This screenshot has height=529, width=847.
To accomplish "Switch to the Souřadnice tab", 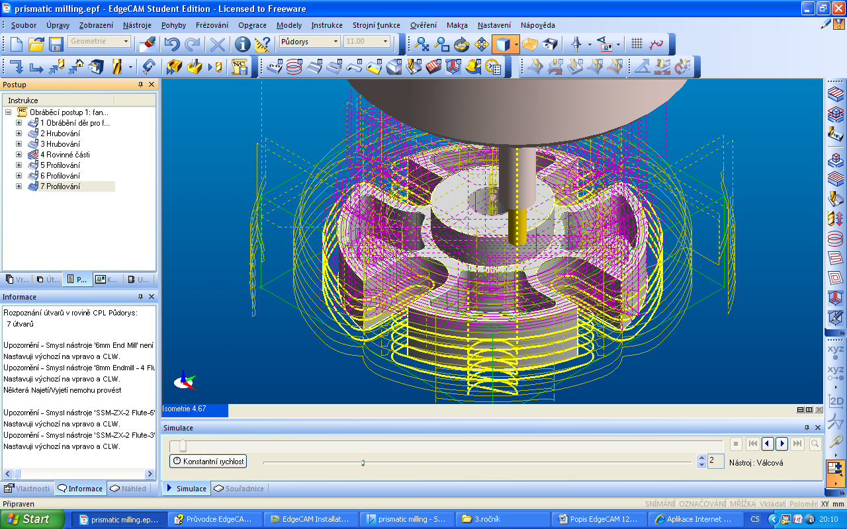I will (x=240, y=489).
